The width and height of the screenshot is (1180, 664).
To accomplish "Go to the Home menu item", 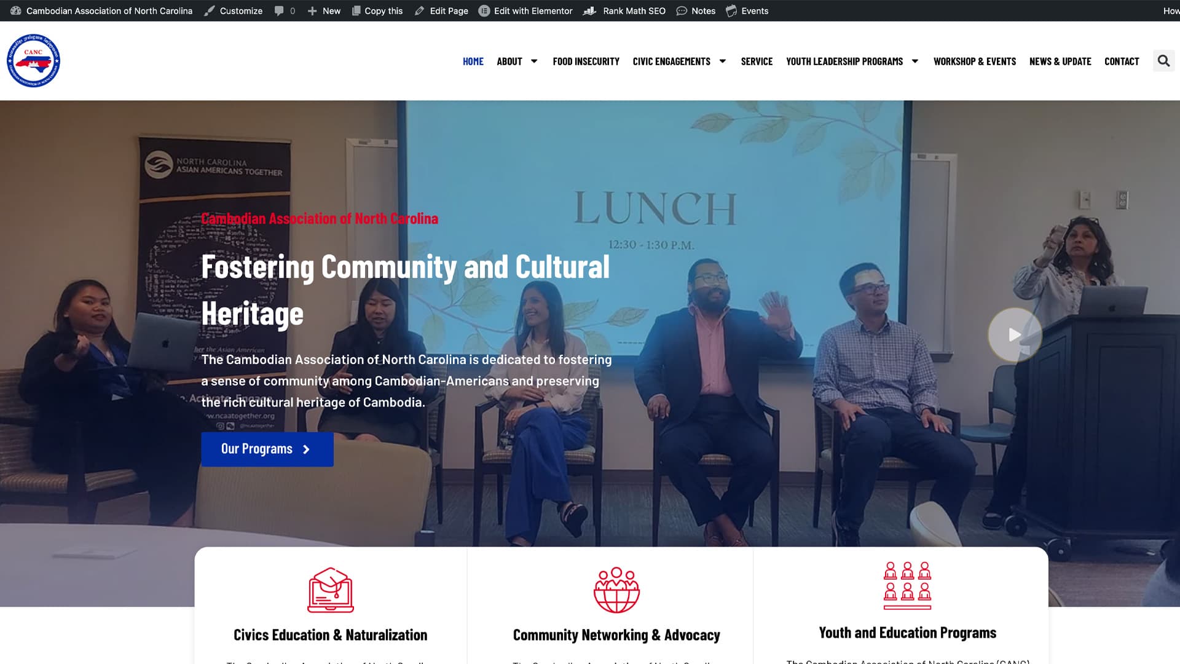I will pyautogui.click(x=473, y=61).
